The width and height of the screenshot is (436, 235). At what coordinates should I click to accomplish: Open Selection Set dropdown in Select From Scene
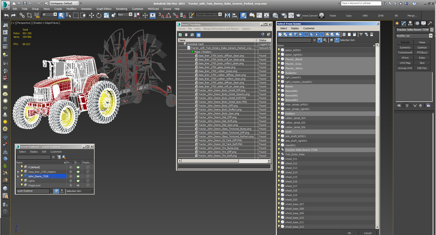(x=377, y=40)
